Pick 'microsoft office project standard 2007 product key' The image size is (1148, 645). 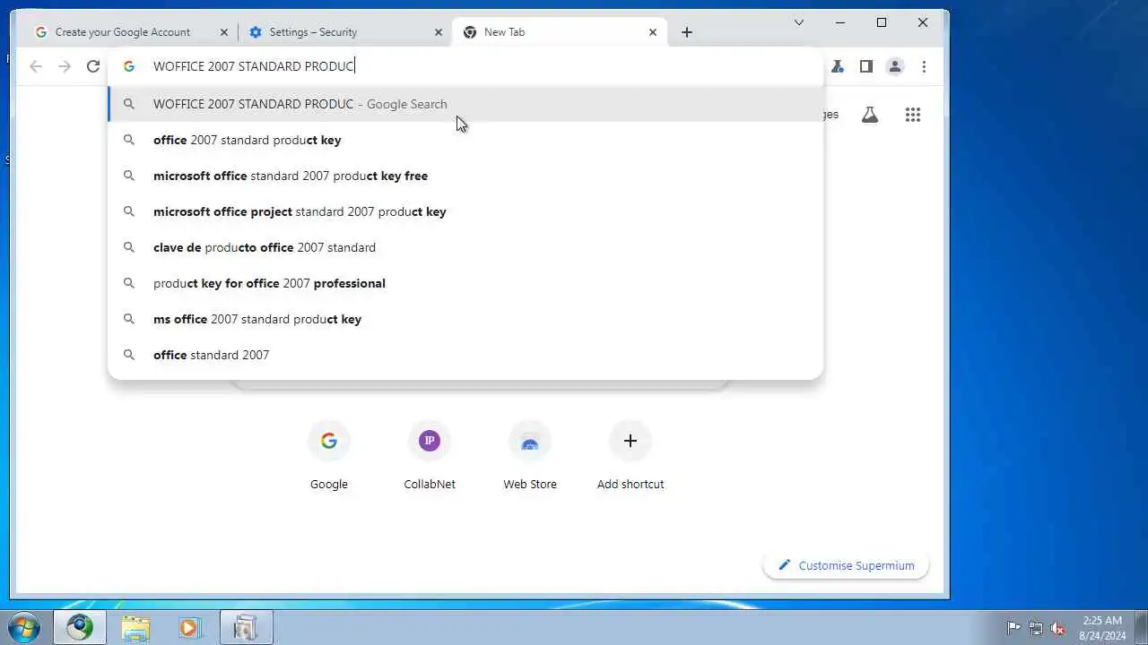pyautogui.click(x=465, y=211)
